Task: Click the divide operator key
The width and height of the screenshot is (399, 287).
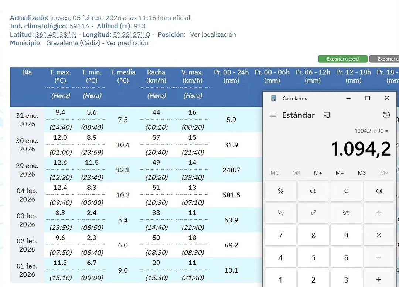Action: click(x=379, y=213)
